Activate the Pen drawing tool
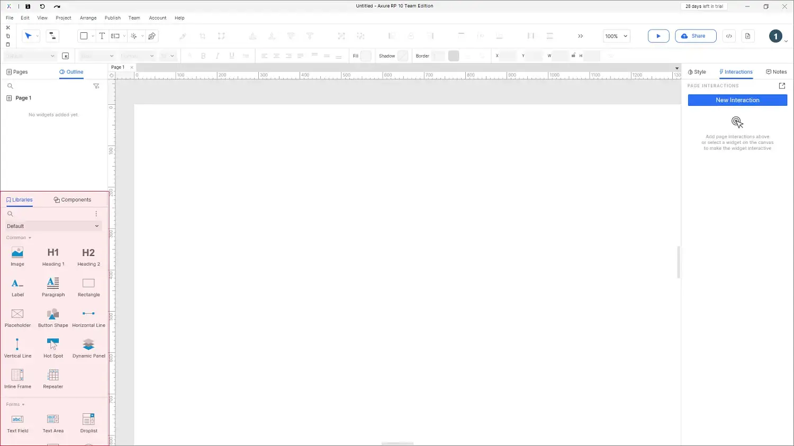The image size is (794, 446). click(152, 36)
